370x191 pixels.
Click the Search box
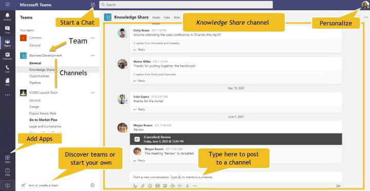pyautogui.click(x=186, y=5)
